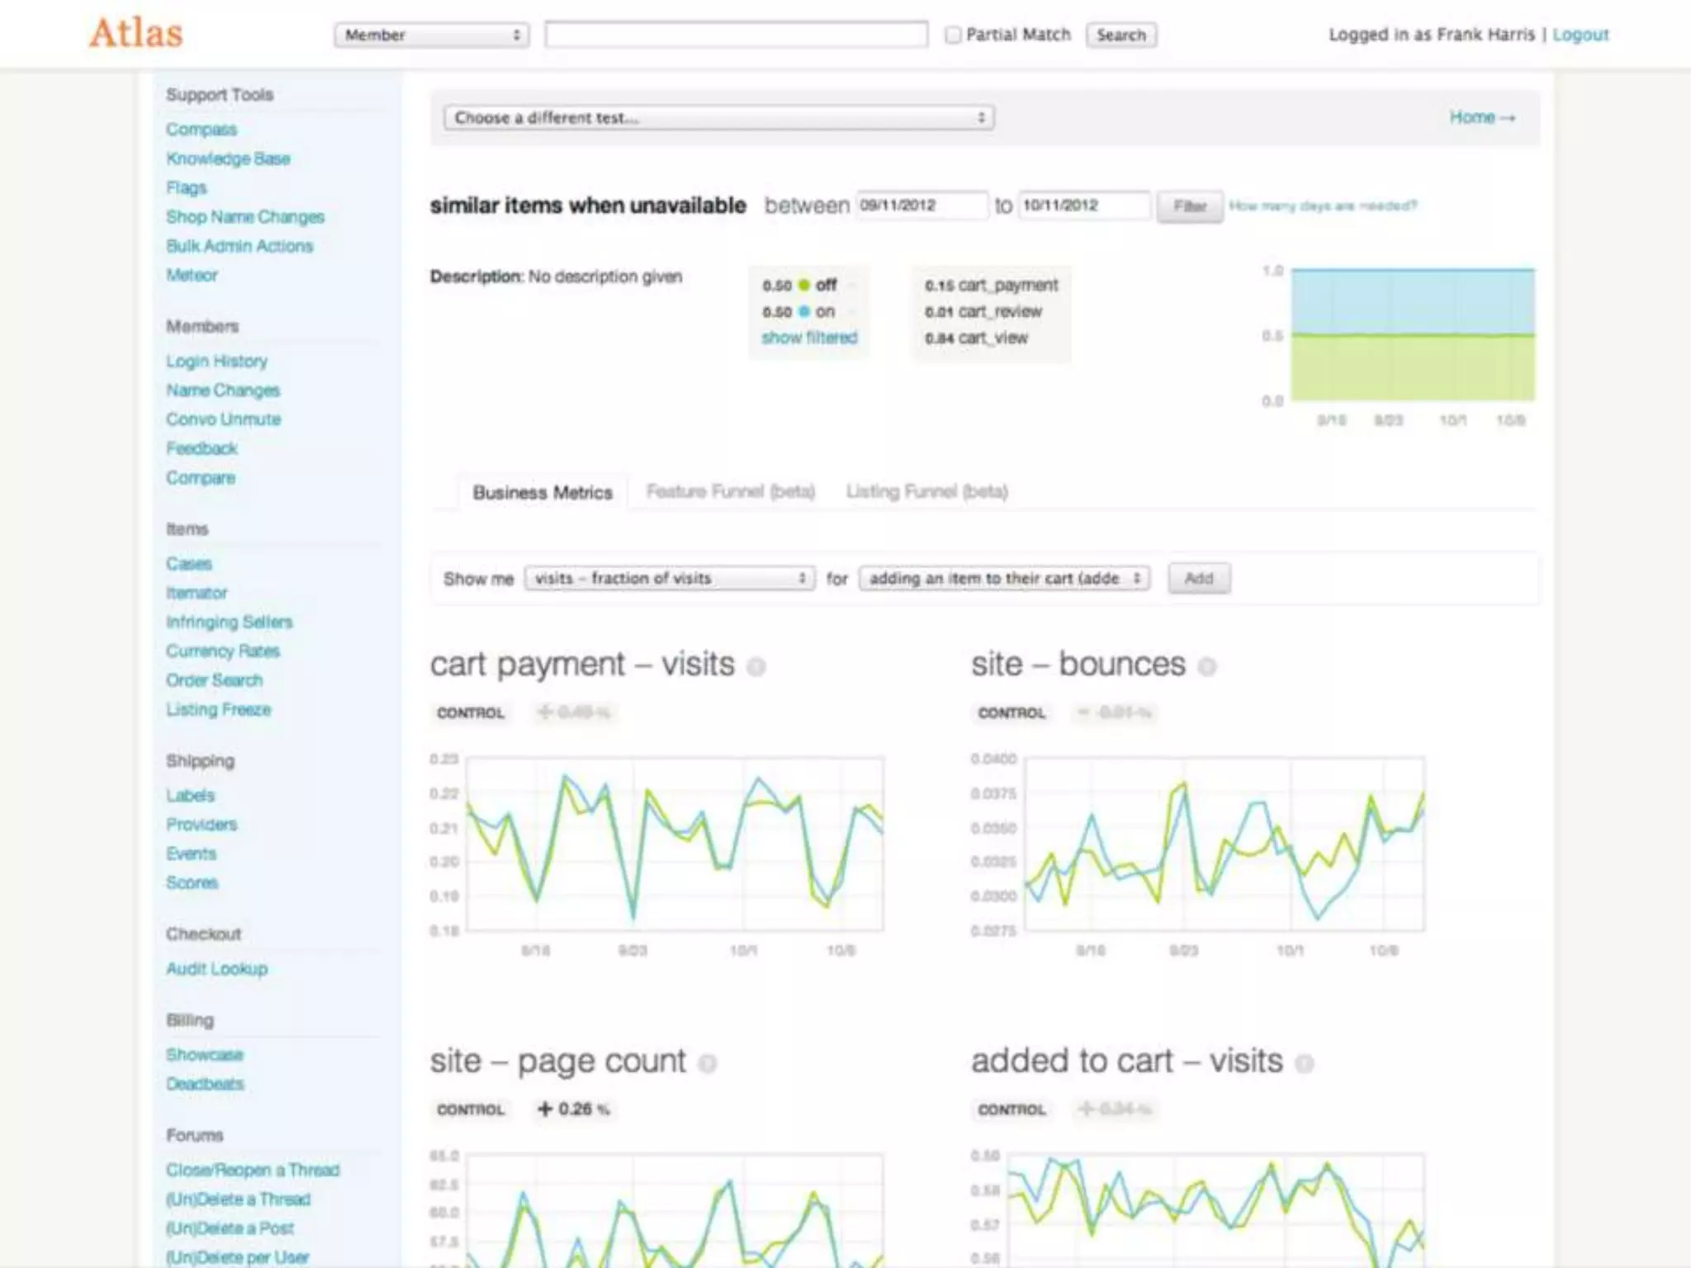Click the green 'off' variant dot
1691x1268 pixels.
tap(804, 285)
